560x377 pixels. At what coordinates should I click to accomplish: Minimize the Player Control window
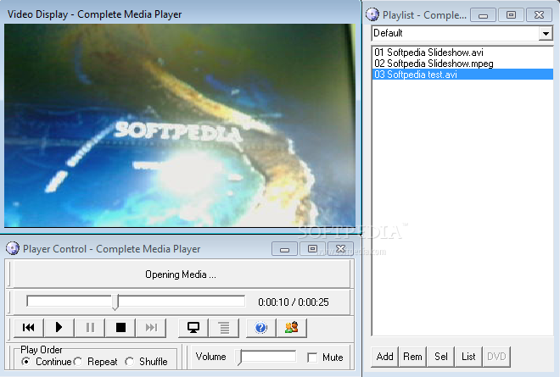[x=284, y=249]
